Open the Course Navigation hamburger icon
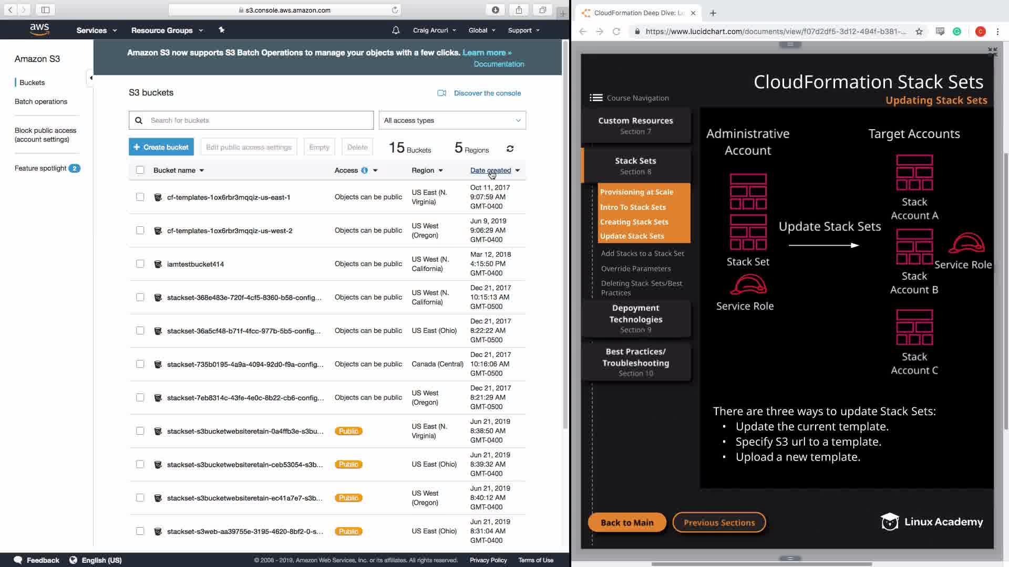This screenshot has height=567, width=1009. pyautogui.click(x=595, y=98)
